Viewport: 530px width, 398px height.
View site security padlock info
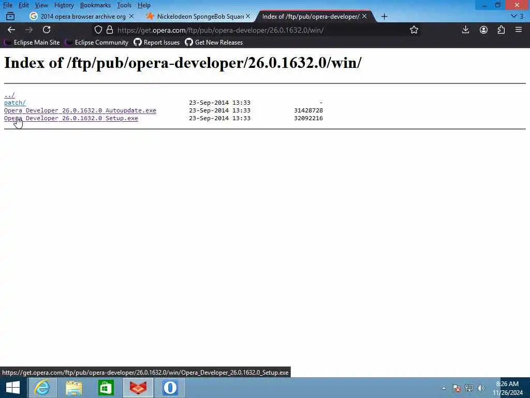click(x=110, y=30)
